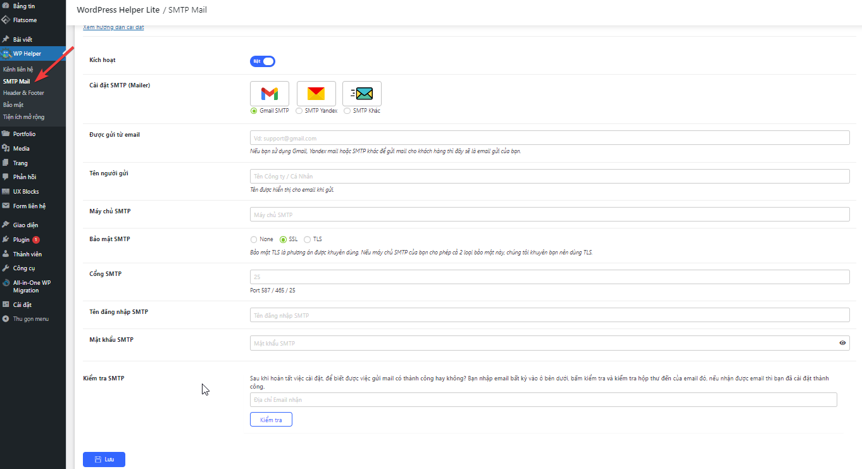
Task: Click the Media icon in sidebar
Action: point(6,149)
